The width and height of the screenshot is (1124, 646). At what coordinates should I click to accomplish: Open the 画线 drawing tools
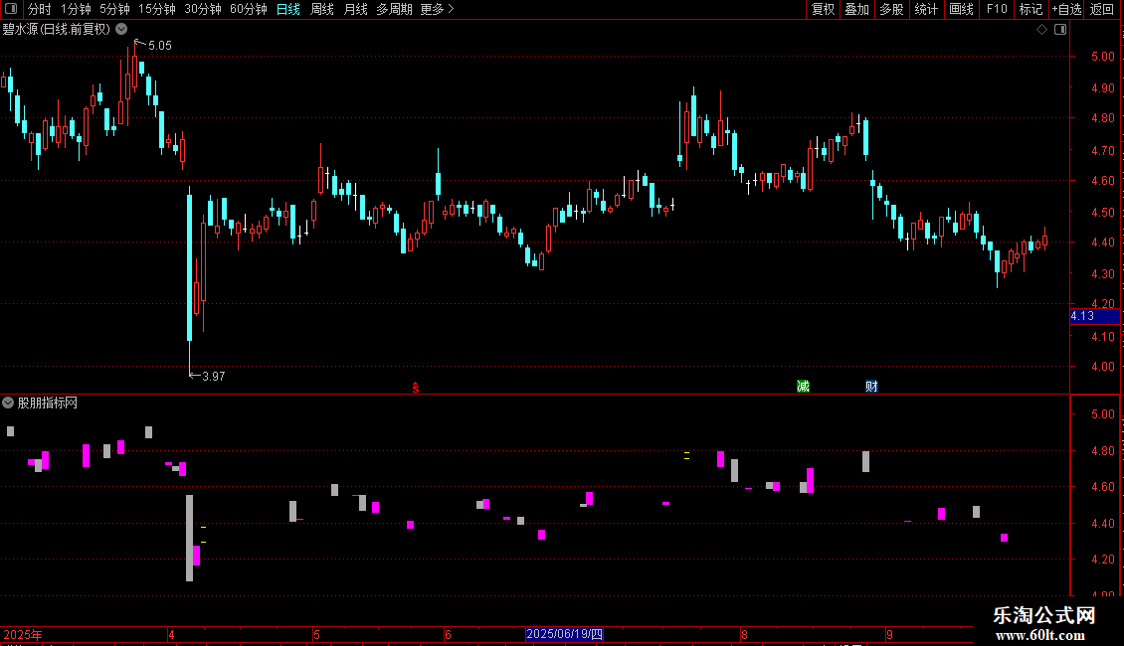click(961, 9)
